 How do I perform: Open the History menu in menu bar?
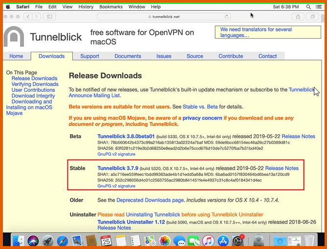click(86, 7)
